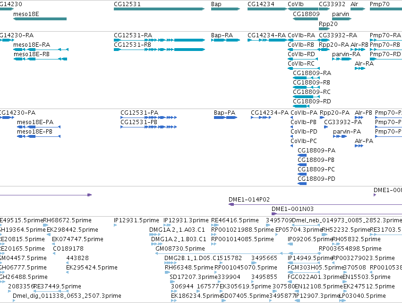
Task: Click transcript meso18E-RB label
Action: [32, 54]
